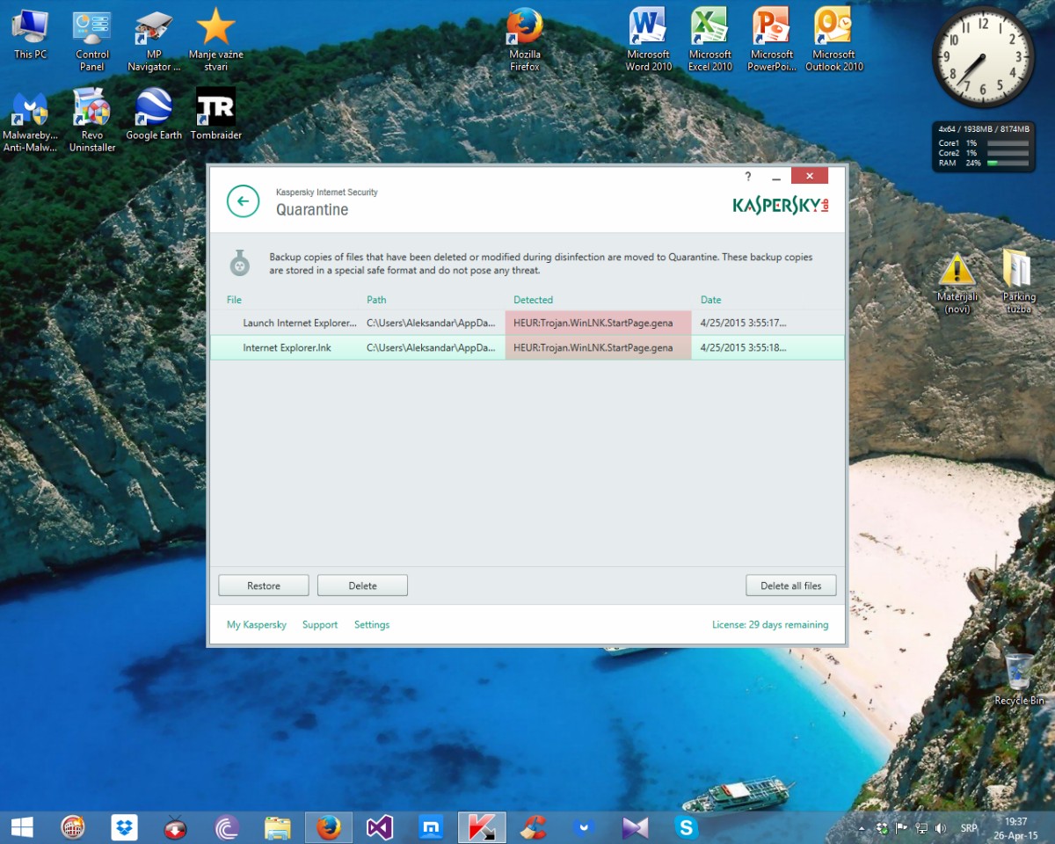Open the Recycle Bin
The image size is (1055, 844).
point(1019,680)
